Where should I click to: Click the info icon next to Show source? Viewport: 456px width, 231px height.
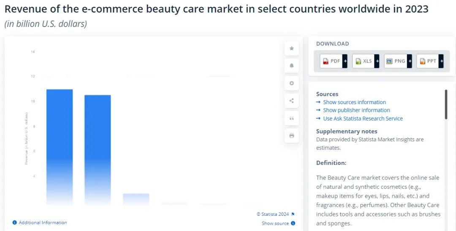[293, 223]
